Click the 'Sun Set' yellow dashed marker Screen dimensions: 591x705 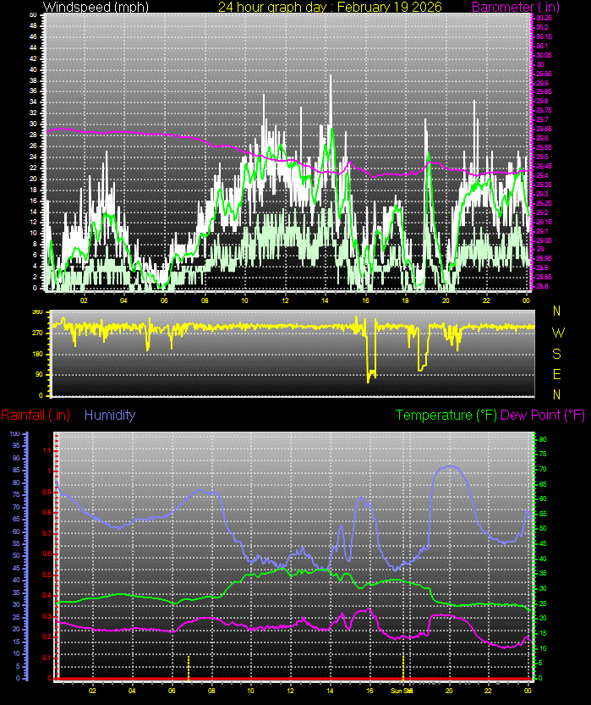[402, 667]
